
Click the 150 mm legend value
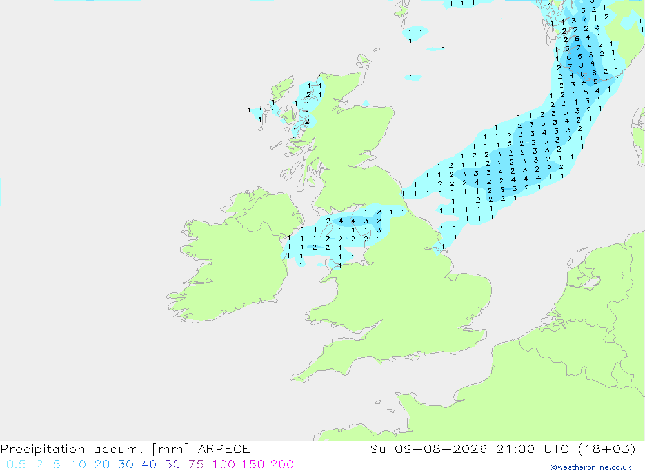point(253,465)
